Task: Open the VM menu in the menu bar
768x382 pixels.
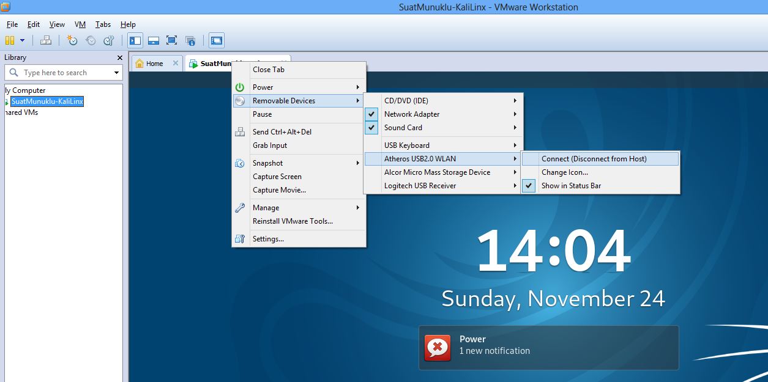Action: point(80,24)
